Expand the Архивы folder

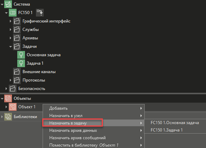tap(11, 38)
